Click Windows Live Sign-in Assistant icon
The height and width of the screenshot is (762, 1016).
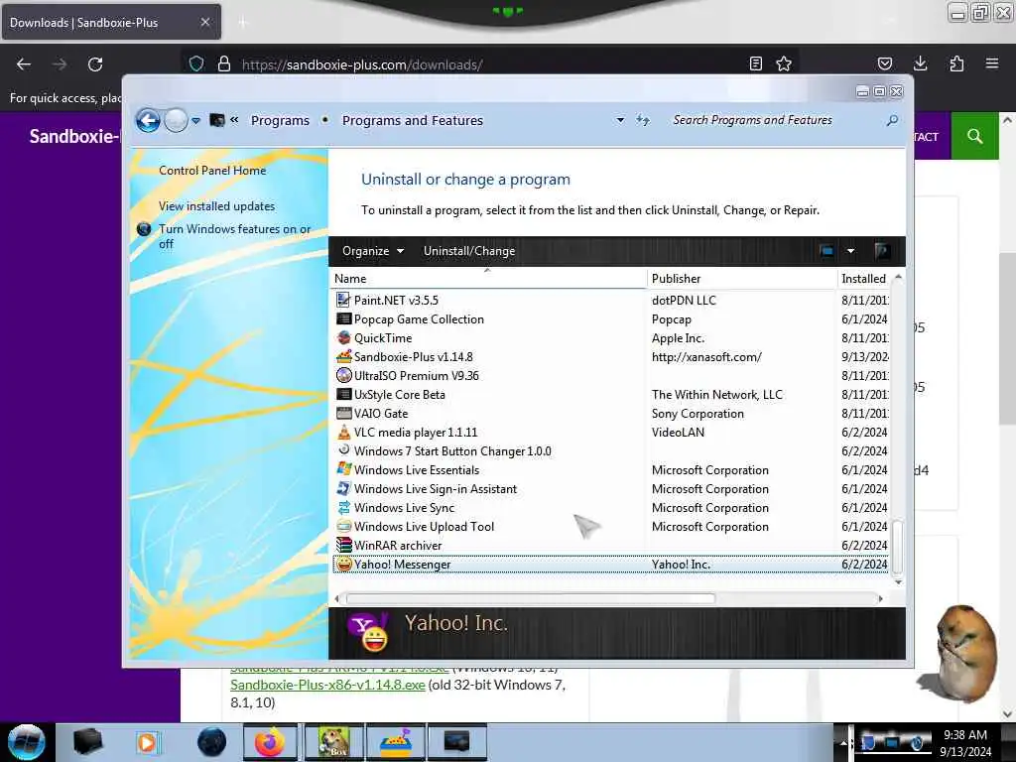point(343,488)
